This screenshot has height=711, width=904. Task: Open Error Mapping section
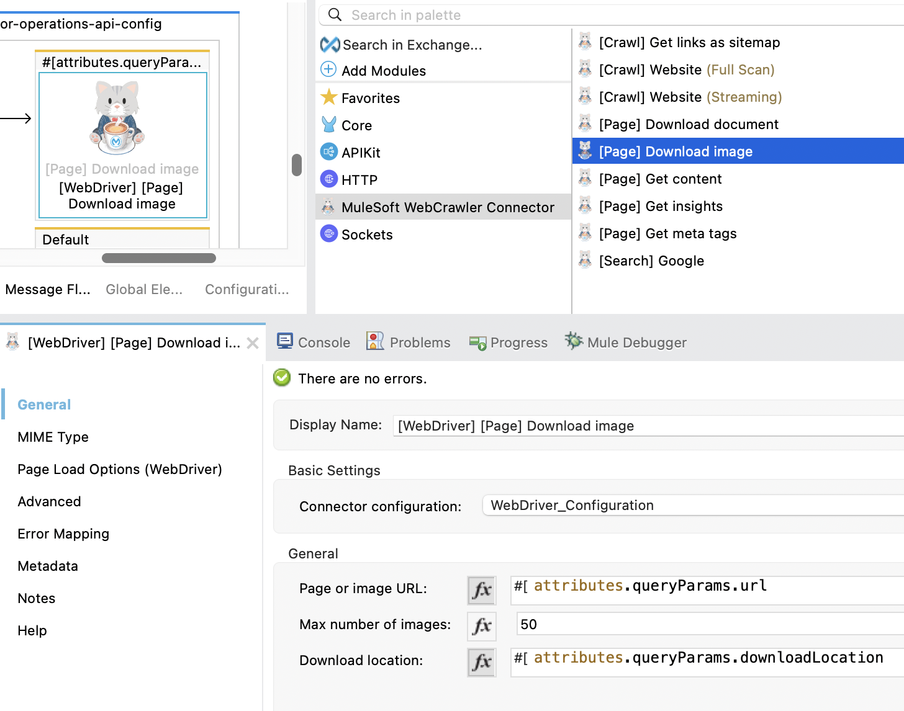(63, 534)
